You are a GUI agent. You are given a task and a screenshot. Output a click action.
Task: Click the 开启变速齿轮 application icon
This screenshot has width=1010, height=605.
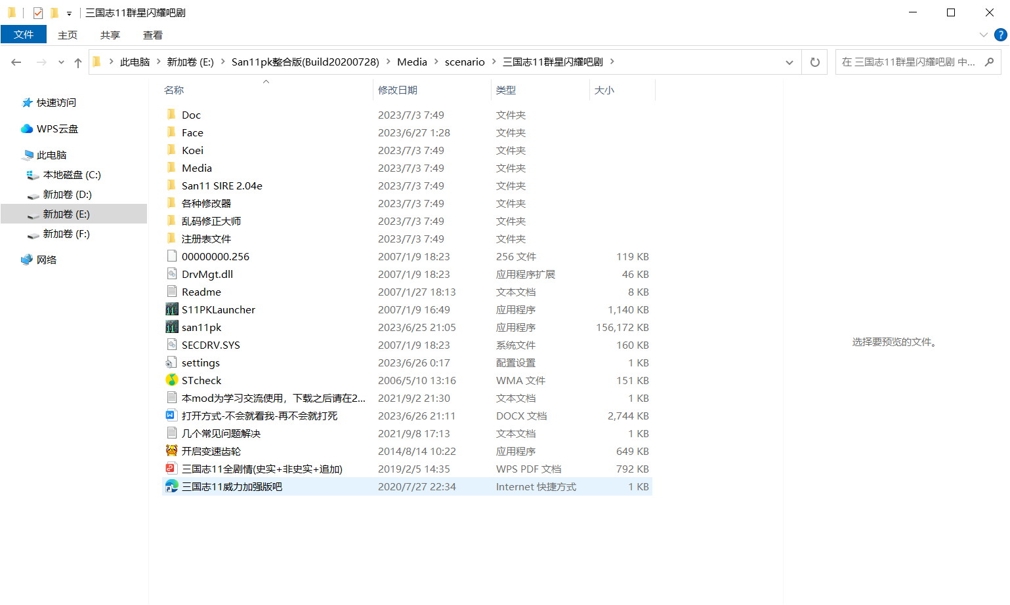pyautogui.click(x=172, y=451)
